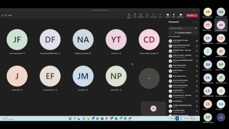The width and height of the screenshot is (229, 129).
Task: Click the red recording indicator icon
Action: 6,15
